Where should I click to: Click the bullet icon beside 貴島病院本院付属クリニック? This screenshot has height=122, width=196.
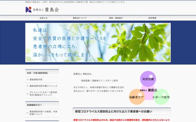pos(28,86)
